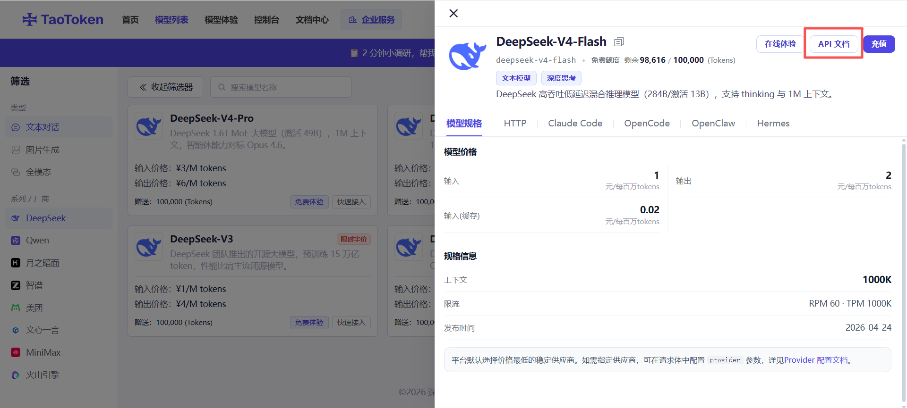
Task: Open the DeepSeek-V4-Pro card title
Action: click(212, 118)
